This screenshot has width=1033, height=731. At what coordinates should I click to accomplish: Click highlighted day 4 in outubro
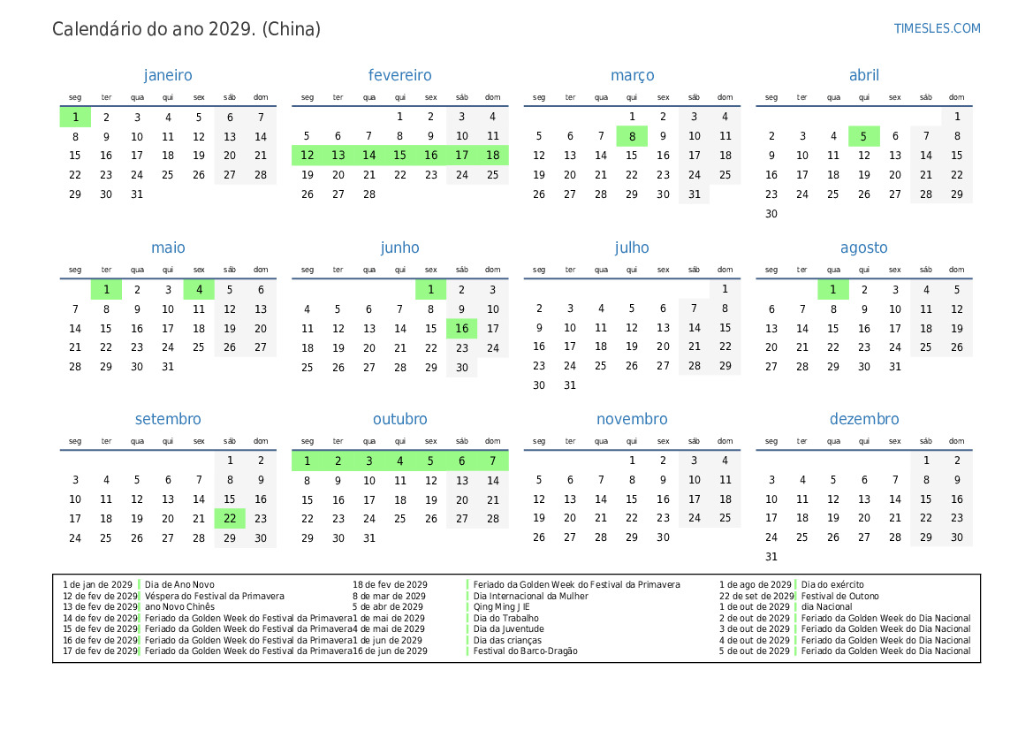[x=400, y=461]
